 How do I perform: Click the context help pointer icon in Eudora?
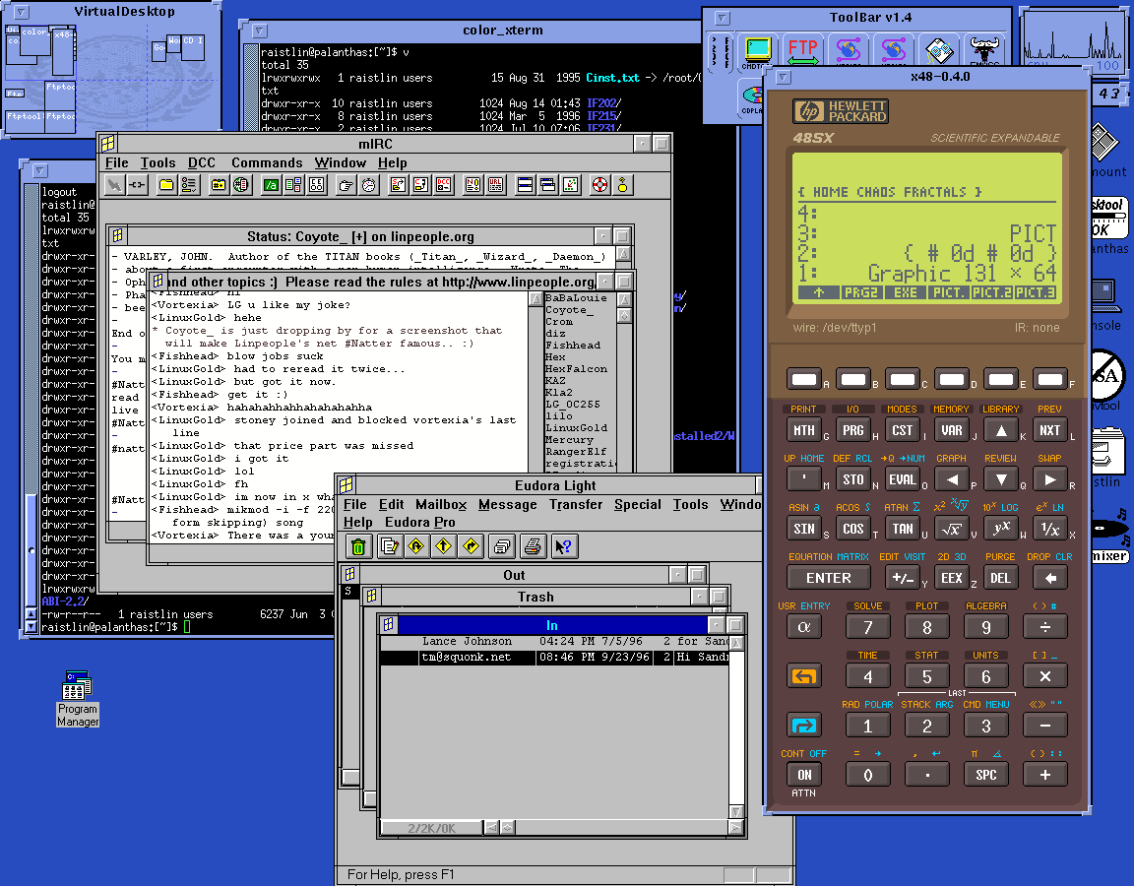[x=563, y=546]
